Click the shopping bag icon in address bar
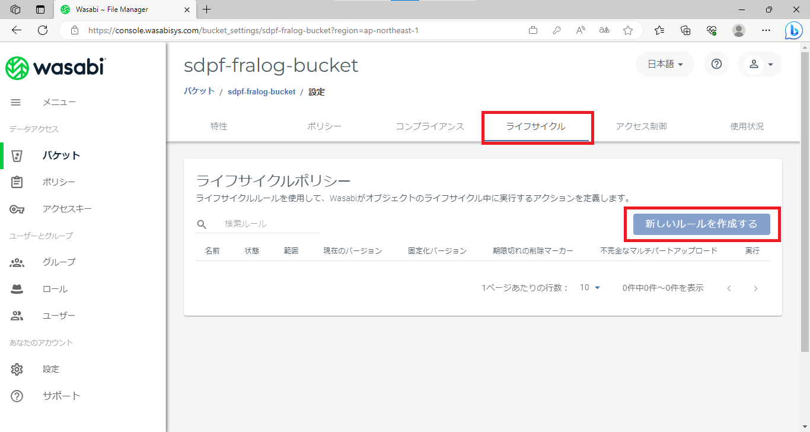 coord(533,30)
